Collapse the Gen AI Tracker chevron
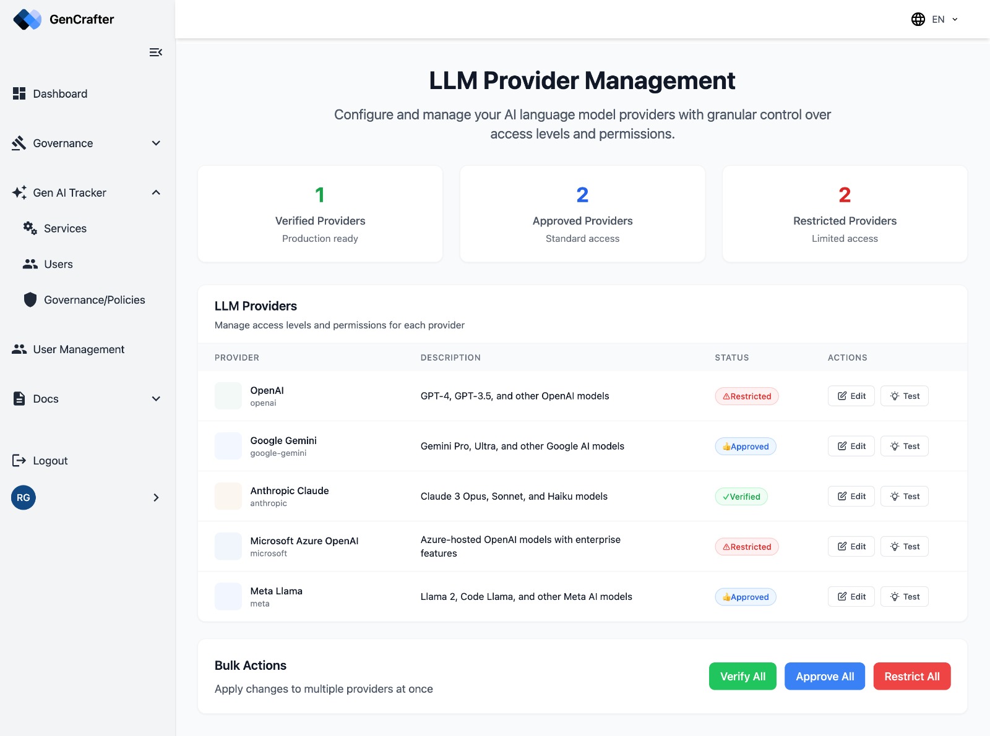This screenshot has height=736, width=990. tap(156, 192)
